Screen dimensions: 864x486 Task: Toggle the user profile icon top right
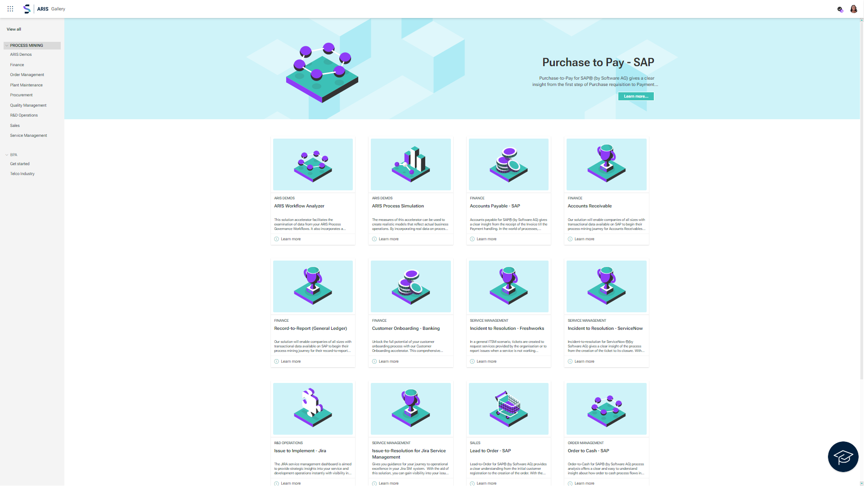(x=853, y=8)
